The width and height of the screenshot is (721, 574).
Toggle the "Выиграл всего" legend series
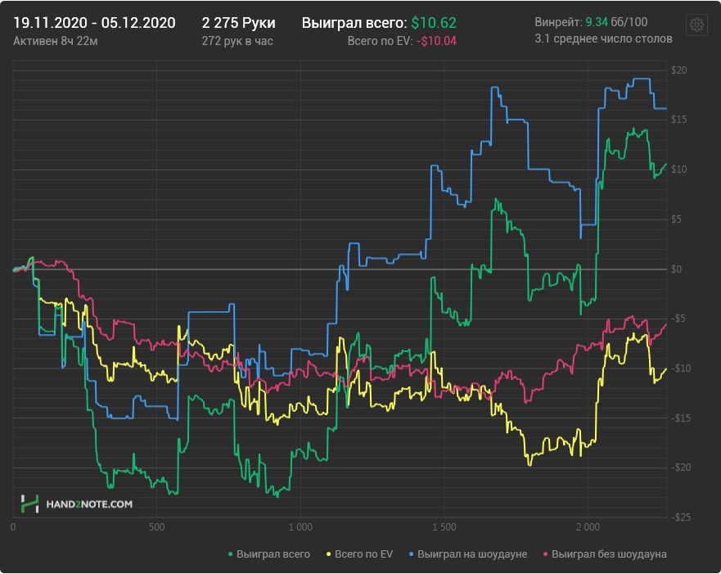click(273, 554)
